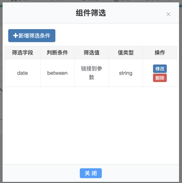Viewport: 182px width, 183px height.
Task: Click the between condition cell
Action: [57, 73]
